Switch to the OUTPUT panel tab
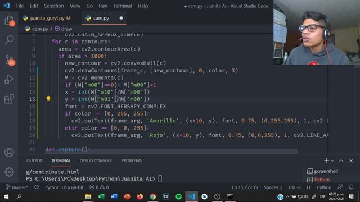 34,161
